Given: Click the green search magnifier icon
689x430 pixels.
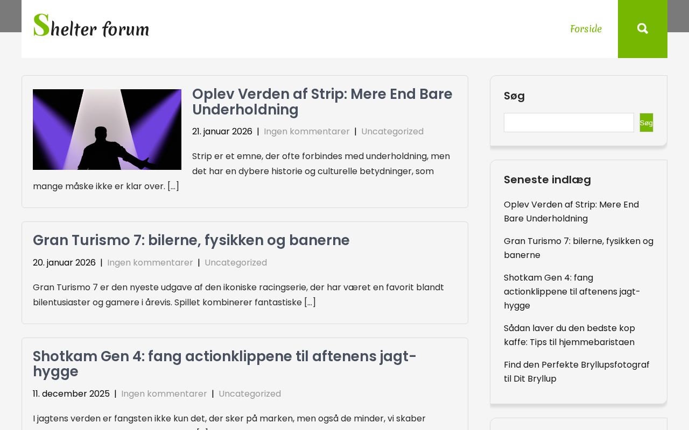Looking at the screenshot, I should pyautogui.click(x=642, y=28).
